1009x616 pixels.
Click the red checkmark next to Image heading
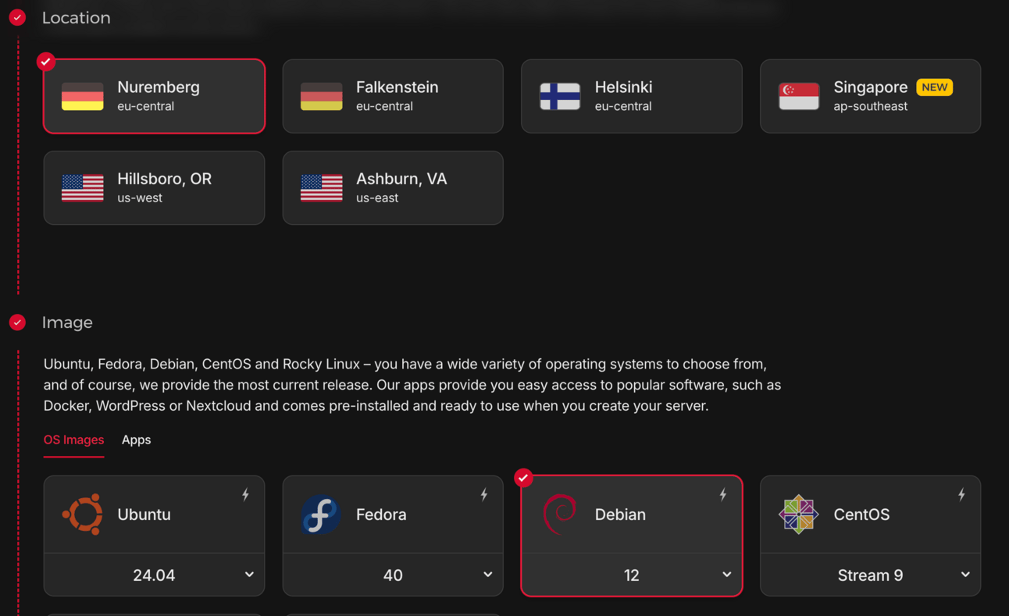tap(17, 322)
